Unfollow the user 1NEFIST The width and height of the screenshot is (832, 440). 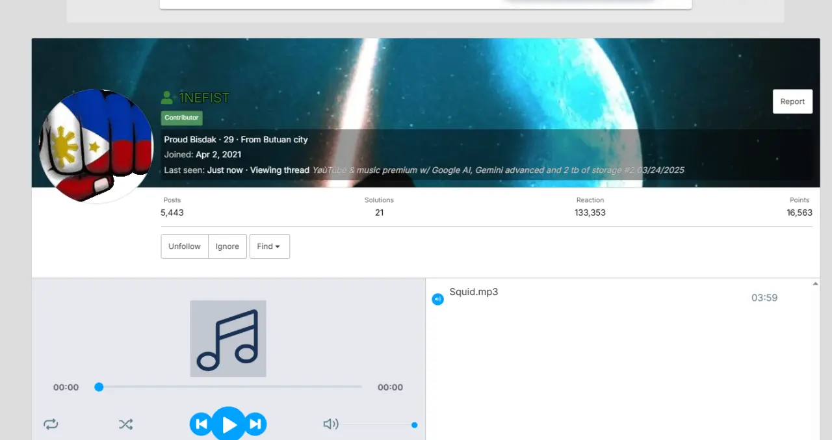(x=185, y=246)
